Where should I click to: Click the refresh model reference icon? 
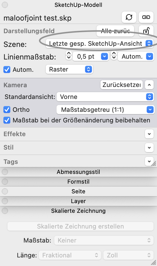point(129,17)
